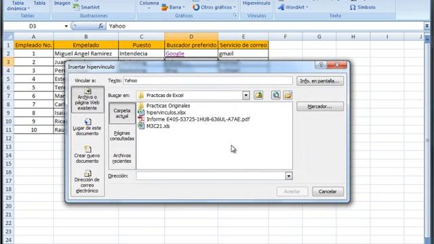The width and height of the screenshot is (434, 244).
Task: Click the Imagen ribbon command
Action: 62,3
